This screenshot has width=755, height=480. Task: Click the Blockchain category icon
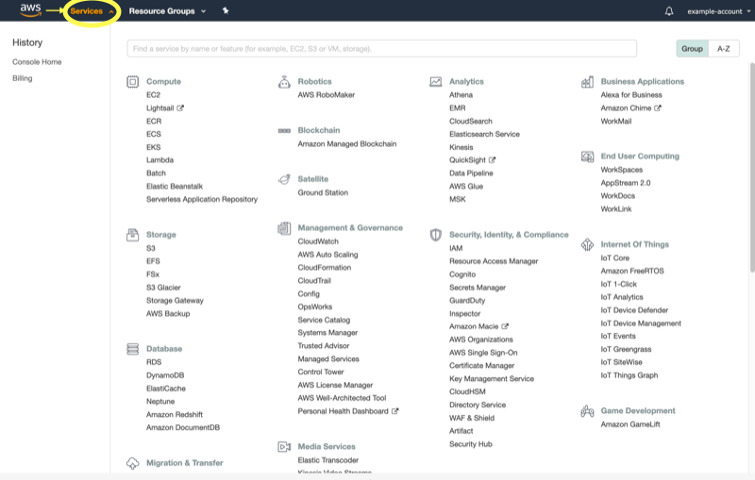click(x=284, y=131)
